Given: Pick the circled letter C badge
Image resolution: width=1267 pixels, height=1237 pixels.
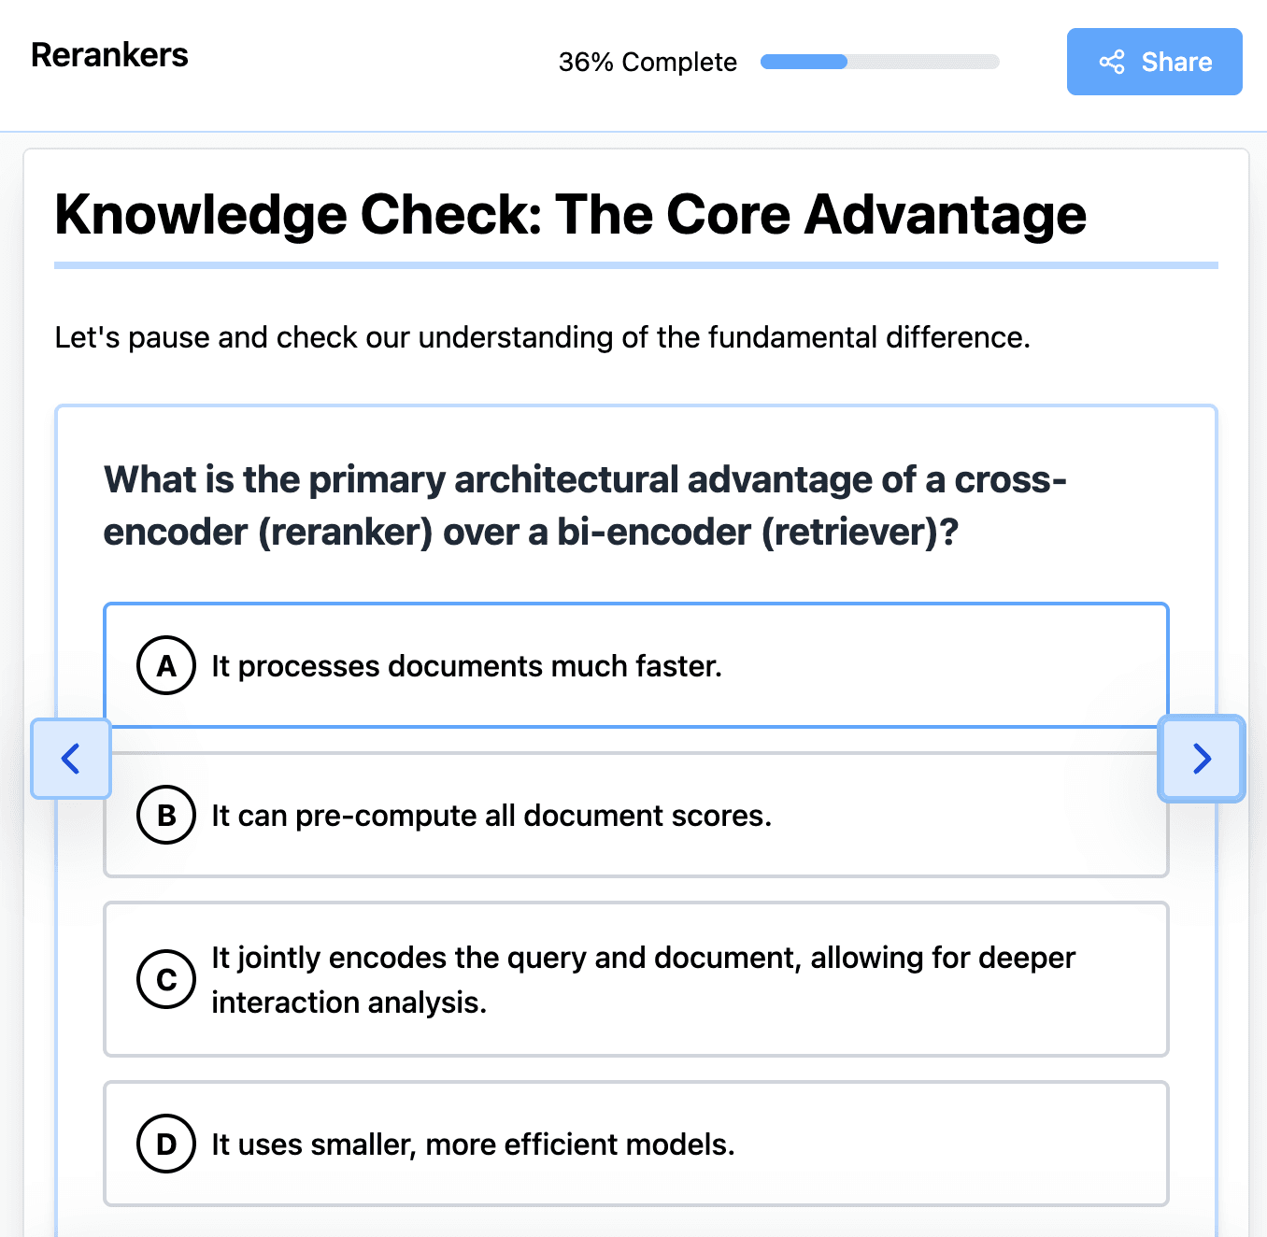Looking at the screenshot, I should tap(166, 979).
